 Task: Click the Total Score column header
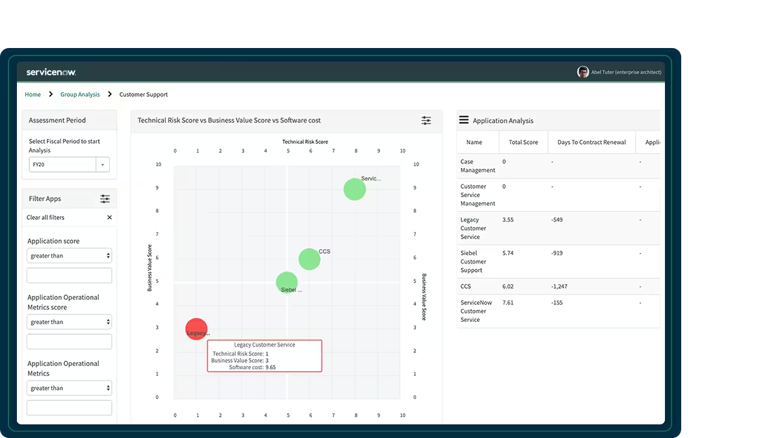pyautogui.click(x=523, y=141)
